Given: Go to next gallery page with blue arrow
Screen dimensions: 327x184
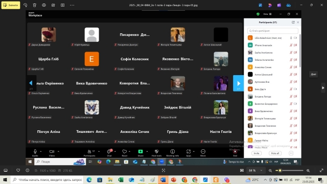Looking at the screenshot, I should [239, 83].
